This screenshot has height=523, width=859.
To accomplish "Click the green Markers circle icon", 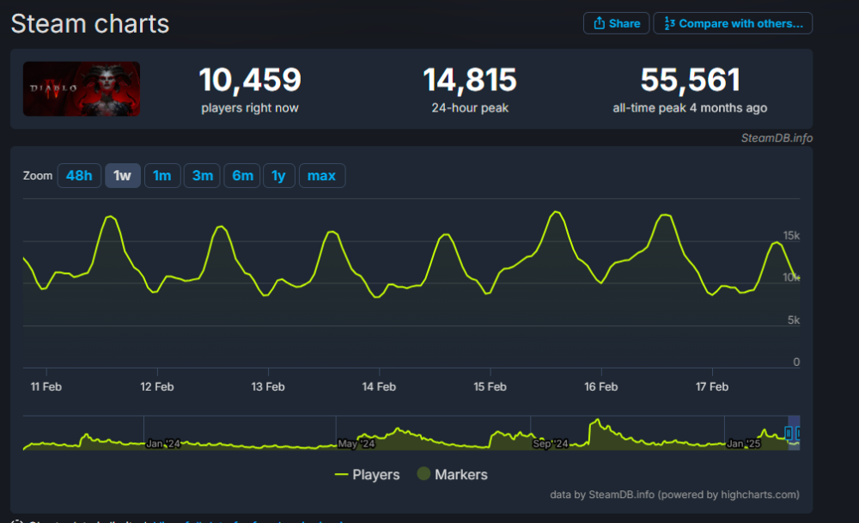I will click(423, 474).
